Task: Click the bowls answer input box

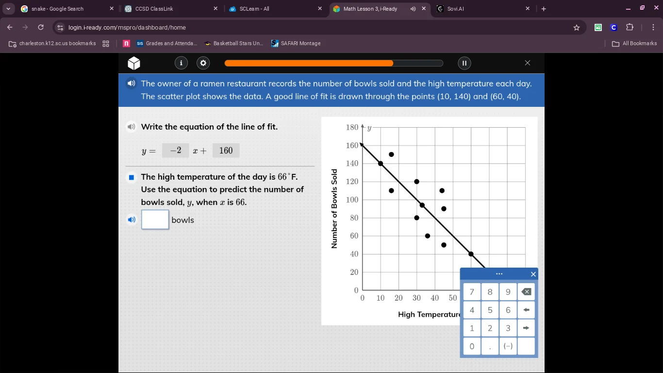Action: pyautogui.click(x=155, y=220)
